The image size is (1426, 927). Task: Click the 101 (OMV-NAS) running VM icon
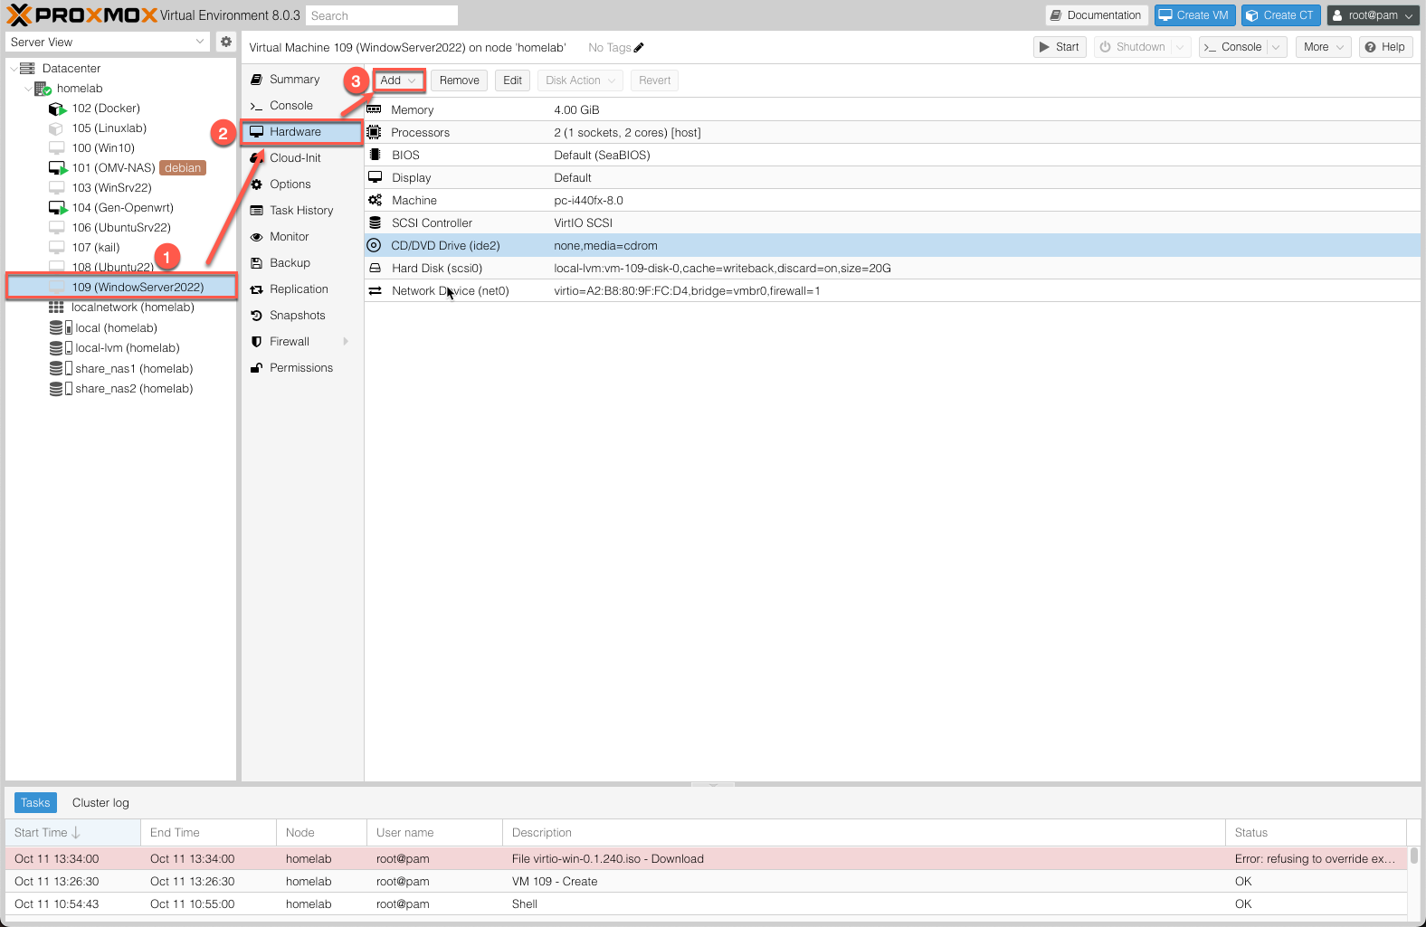[57, 168]
